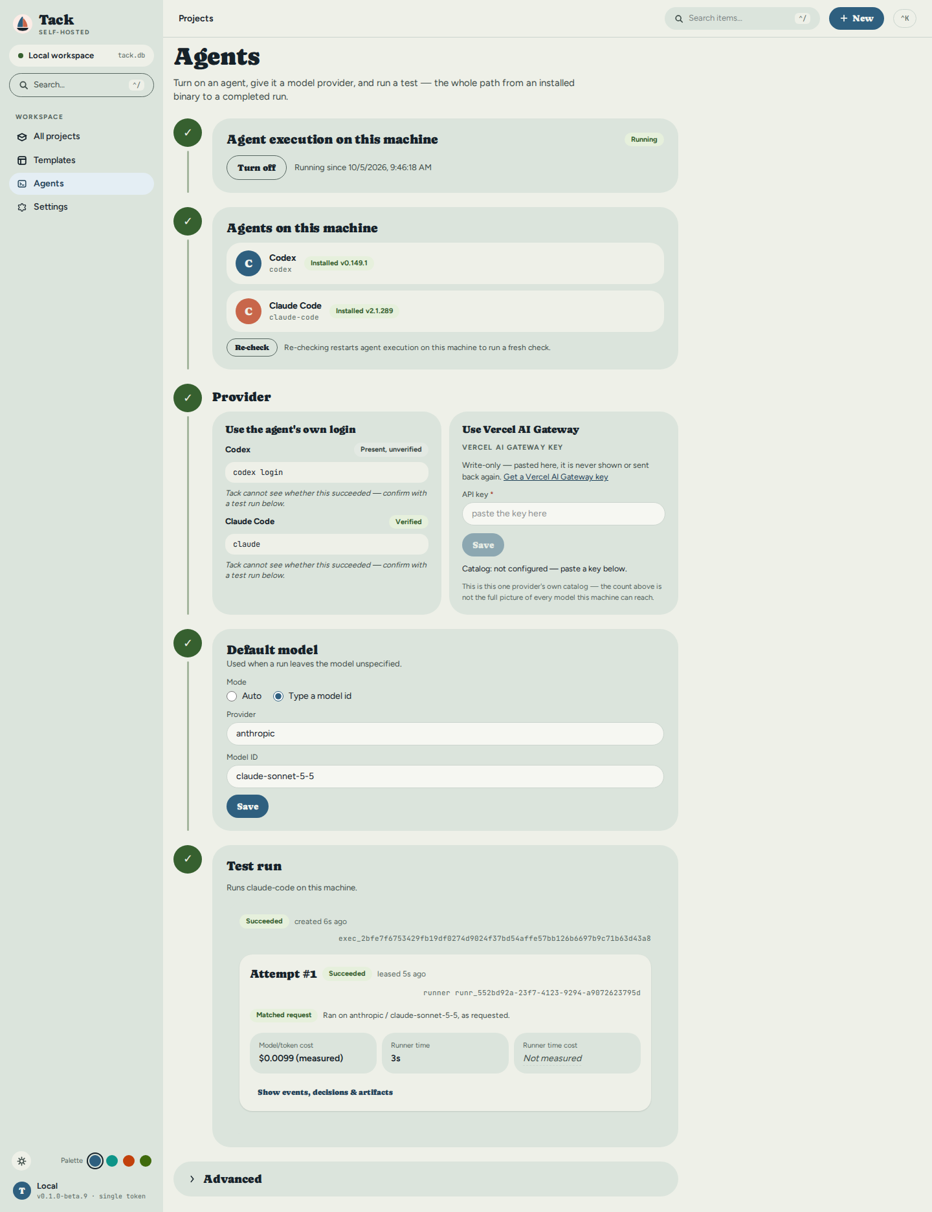Viewport: 932px width, 1212px height.
Task: Click the Codex avatar icon
Action: [249, 263]
